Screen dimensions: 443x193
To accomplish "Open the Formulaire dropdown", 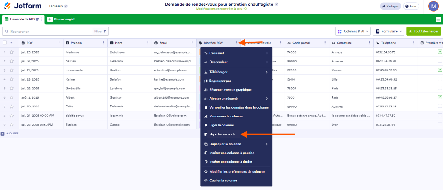I will click(x=389, y=32).
